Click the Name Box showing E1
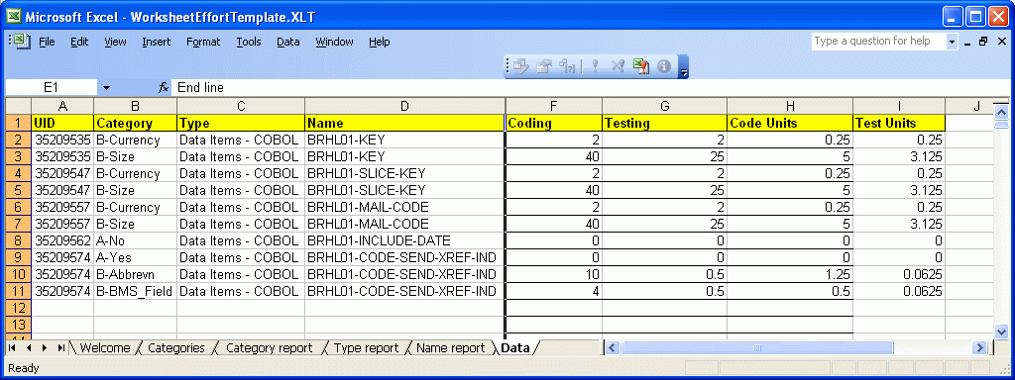 (52, 87)
